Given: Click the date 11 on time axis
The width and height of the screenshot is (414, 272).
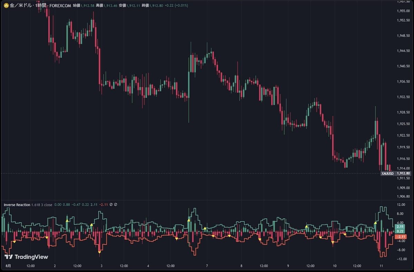Looking at the screenshot, I should pyautogui.click(x=381, y=266).
